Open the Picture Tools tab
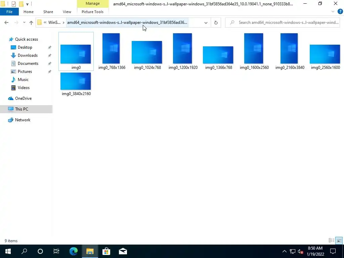The image size is (344, 258). (x=92, y=12)
